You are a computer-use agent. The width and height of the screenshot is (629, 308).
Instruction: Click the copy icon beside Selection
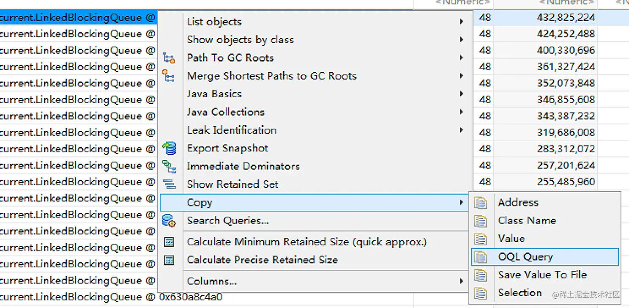click(x=481, y=293)
